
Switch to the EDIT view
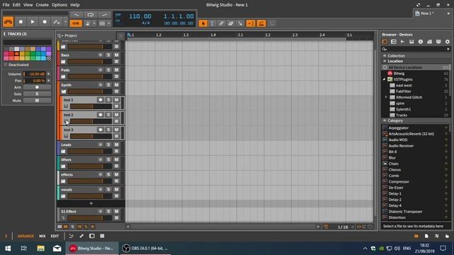click(x=55, y=236)
